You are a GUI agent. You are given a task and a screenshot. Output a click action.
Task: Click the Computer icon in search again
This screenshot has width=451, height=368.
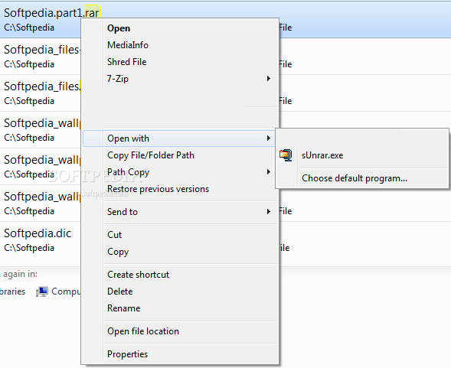coord(42,291)
